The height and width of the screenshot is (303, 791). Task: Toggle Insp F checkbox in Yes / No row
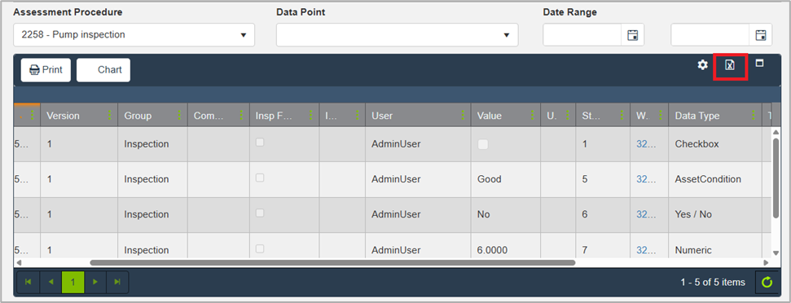(260, 213)
